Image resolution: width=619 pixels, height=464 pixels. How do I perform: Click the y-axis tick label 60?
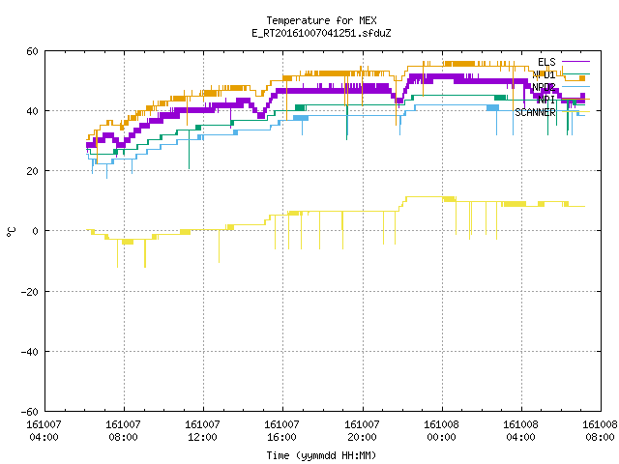(32, 51)
